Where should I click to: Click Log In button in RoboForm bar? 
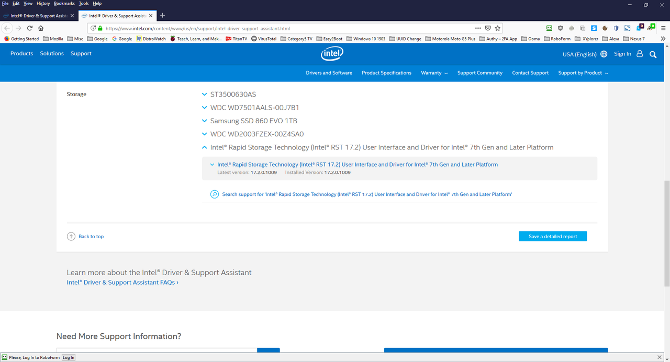69,357
